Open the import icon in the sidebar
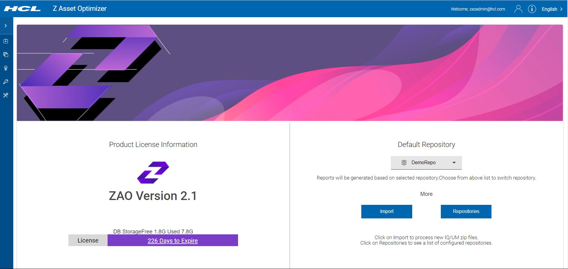This screenshot has height=269, width=568. click(x=6, y=41)
